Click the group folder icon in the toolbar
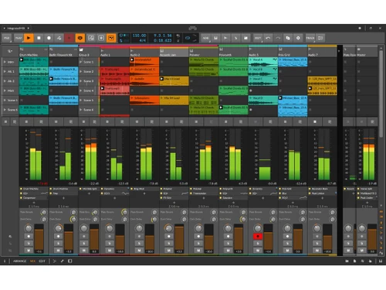This screenshot has width=386, height=290. point(245,38)
